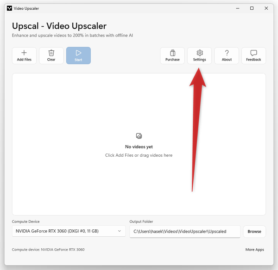Image resolution: width=278 pixels, height=270 pixels.
Task: Click the 'Upscal - Video Upscaler' heading
Action: click(x=59, y=26)
